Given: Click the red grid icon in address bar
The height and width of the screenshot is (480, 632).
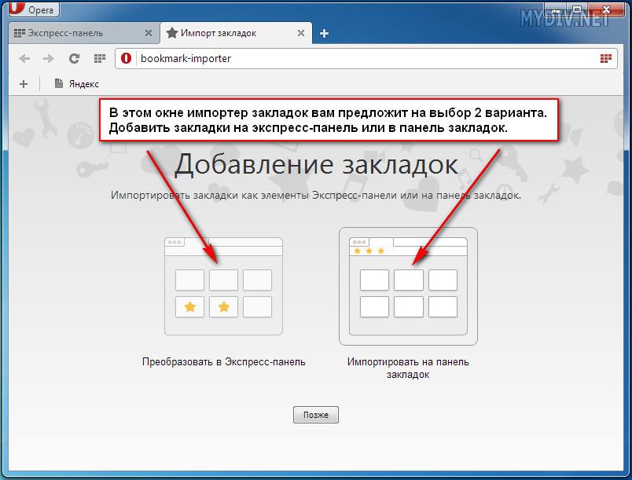Looking at the screenshot, I should (605, 58).
